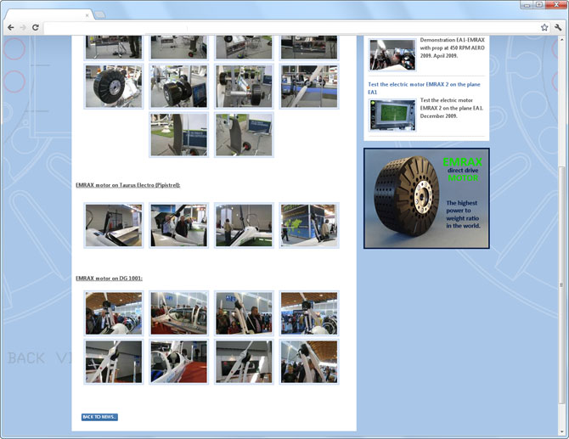Open third Taurus Electro glider photo
The width and height of the screenshot is (569, 439).
244,225
